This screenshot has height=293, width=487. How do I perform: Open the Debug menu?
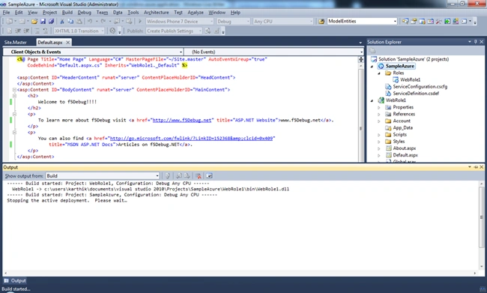click(84, 13)
